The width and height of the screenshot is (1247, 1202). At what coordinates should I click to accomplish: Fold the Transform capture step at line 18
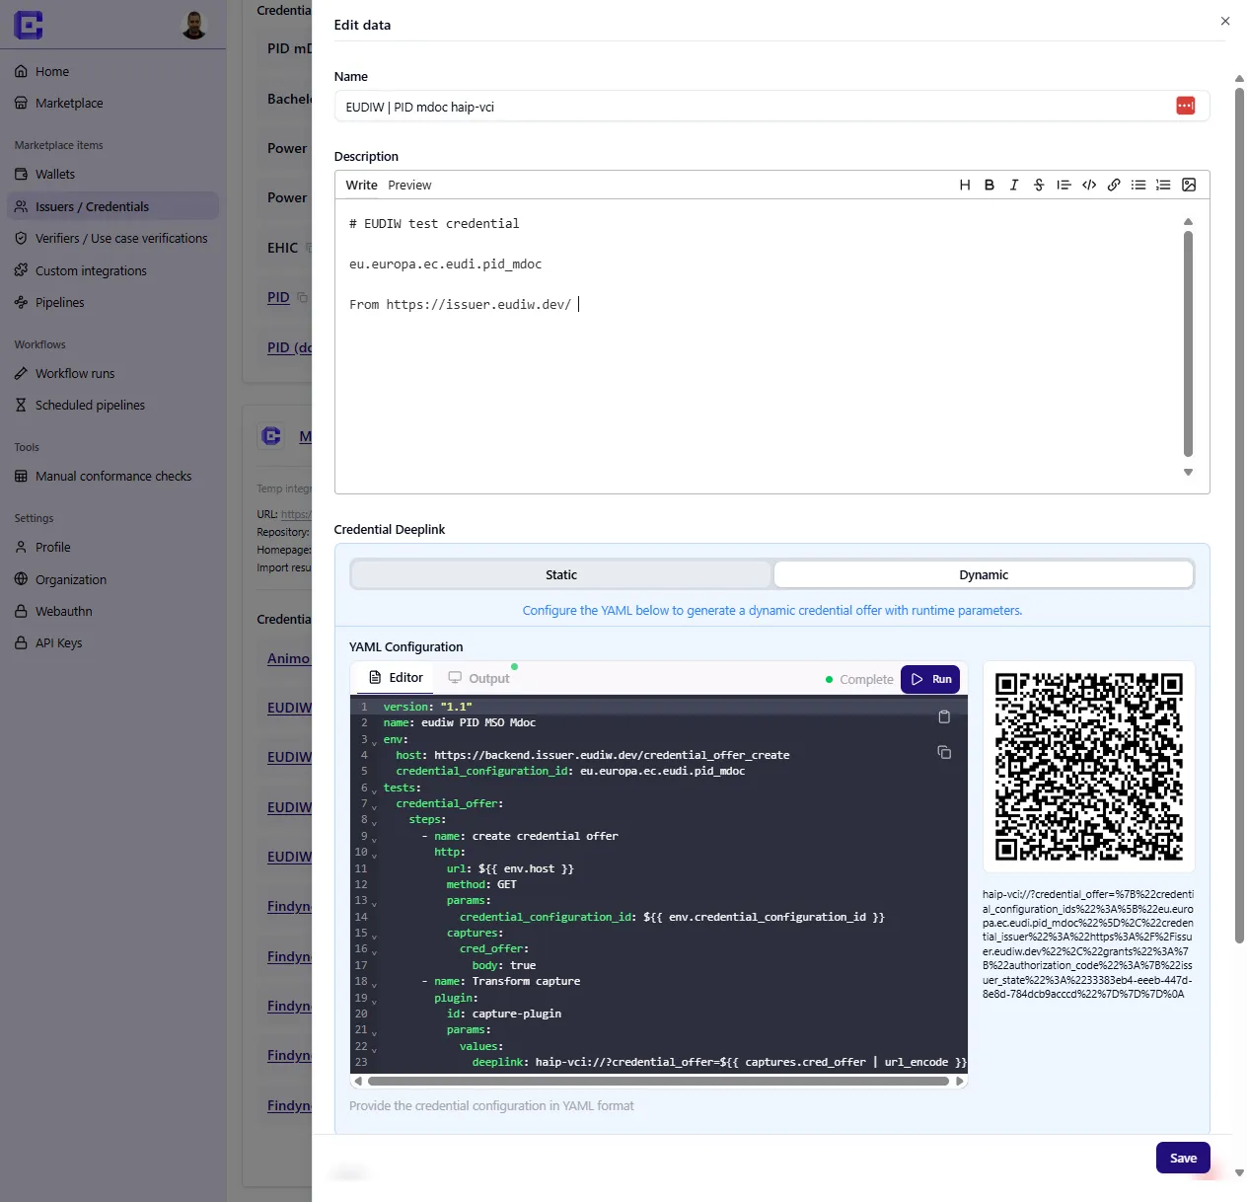pyautogui.click(x=374, y=984)
